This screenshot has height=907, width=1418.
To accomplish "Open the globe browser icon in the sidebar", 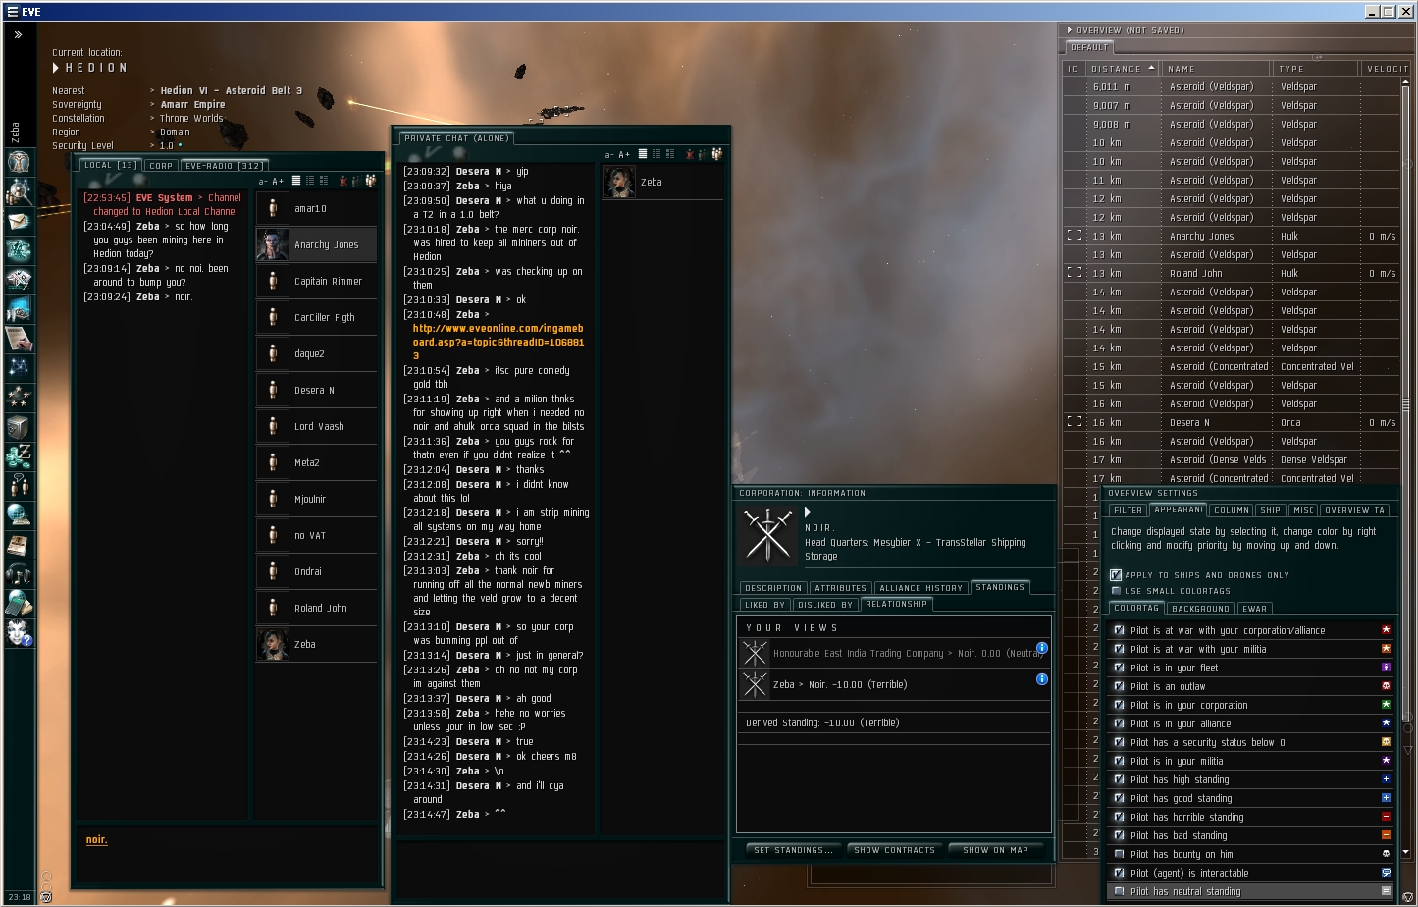I will tap(19, 515).
